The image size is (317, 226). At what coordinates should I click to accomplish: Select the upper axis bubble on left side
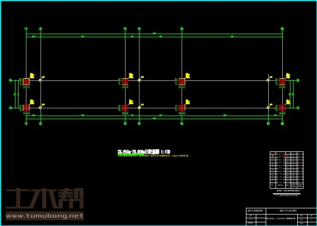10,80
